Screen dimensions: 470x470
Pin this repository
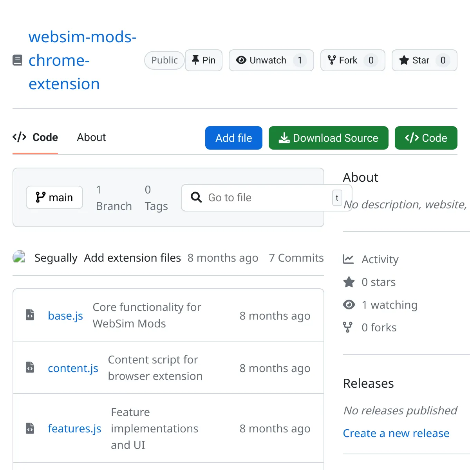tap(204, 60)
